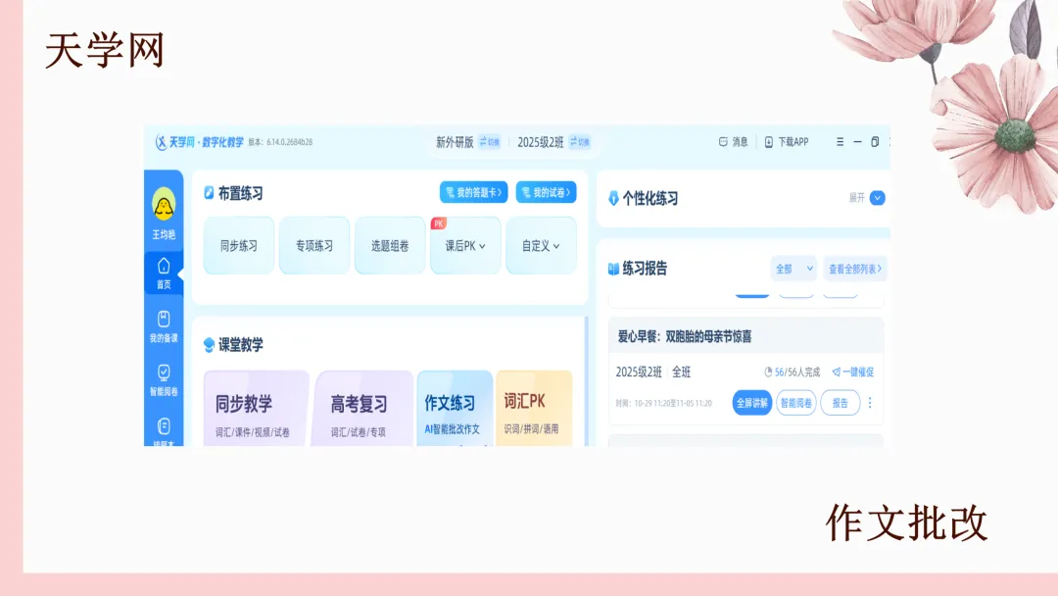Open the 首页 home sidebar item
Screen dimensions: 1058x596
pyautogui.click(x=164, y=273)
